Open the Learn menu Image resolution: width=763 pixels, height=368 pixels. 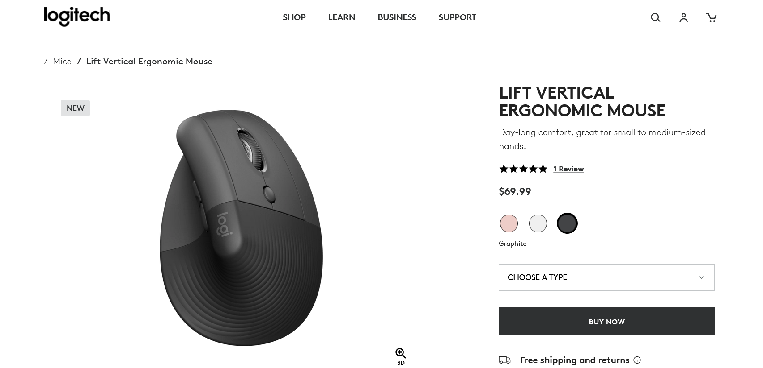342,17
